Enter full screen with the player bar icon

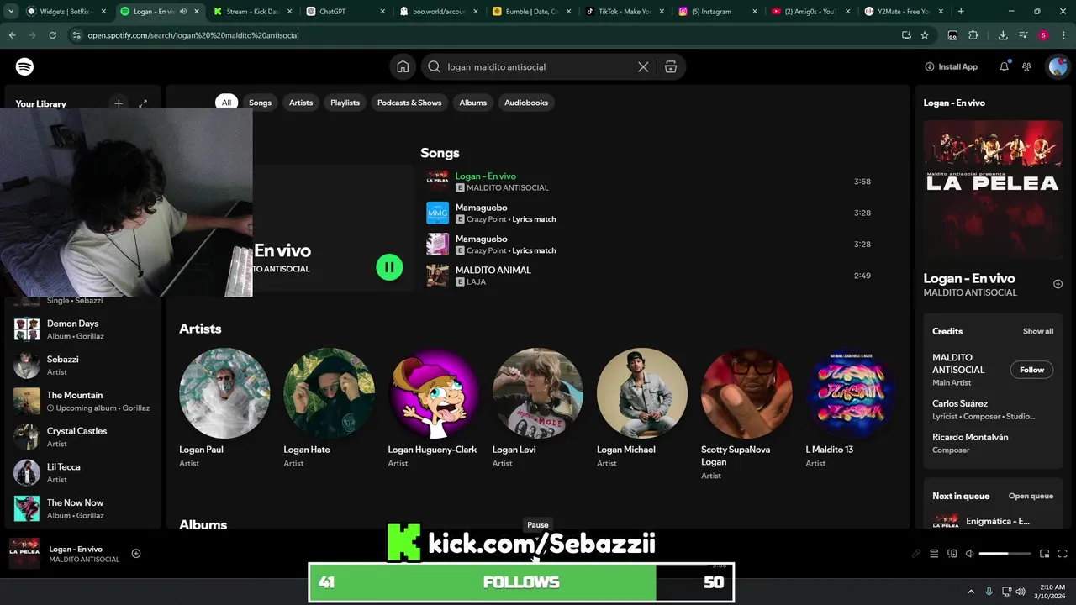pyautogui.click(x=1063, y=553)
